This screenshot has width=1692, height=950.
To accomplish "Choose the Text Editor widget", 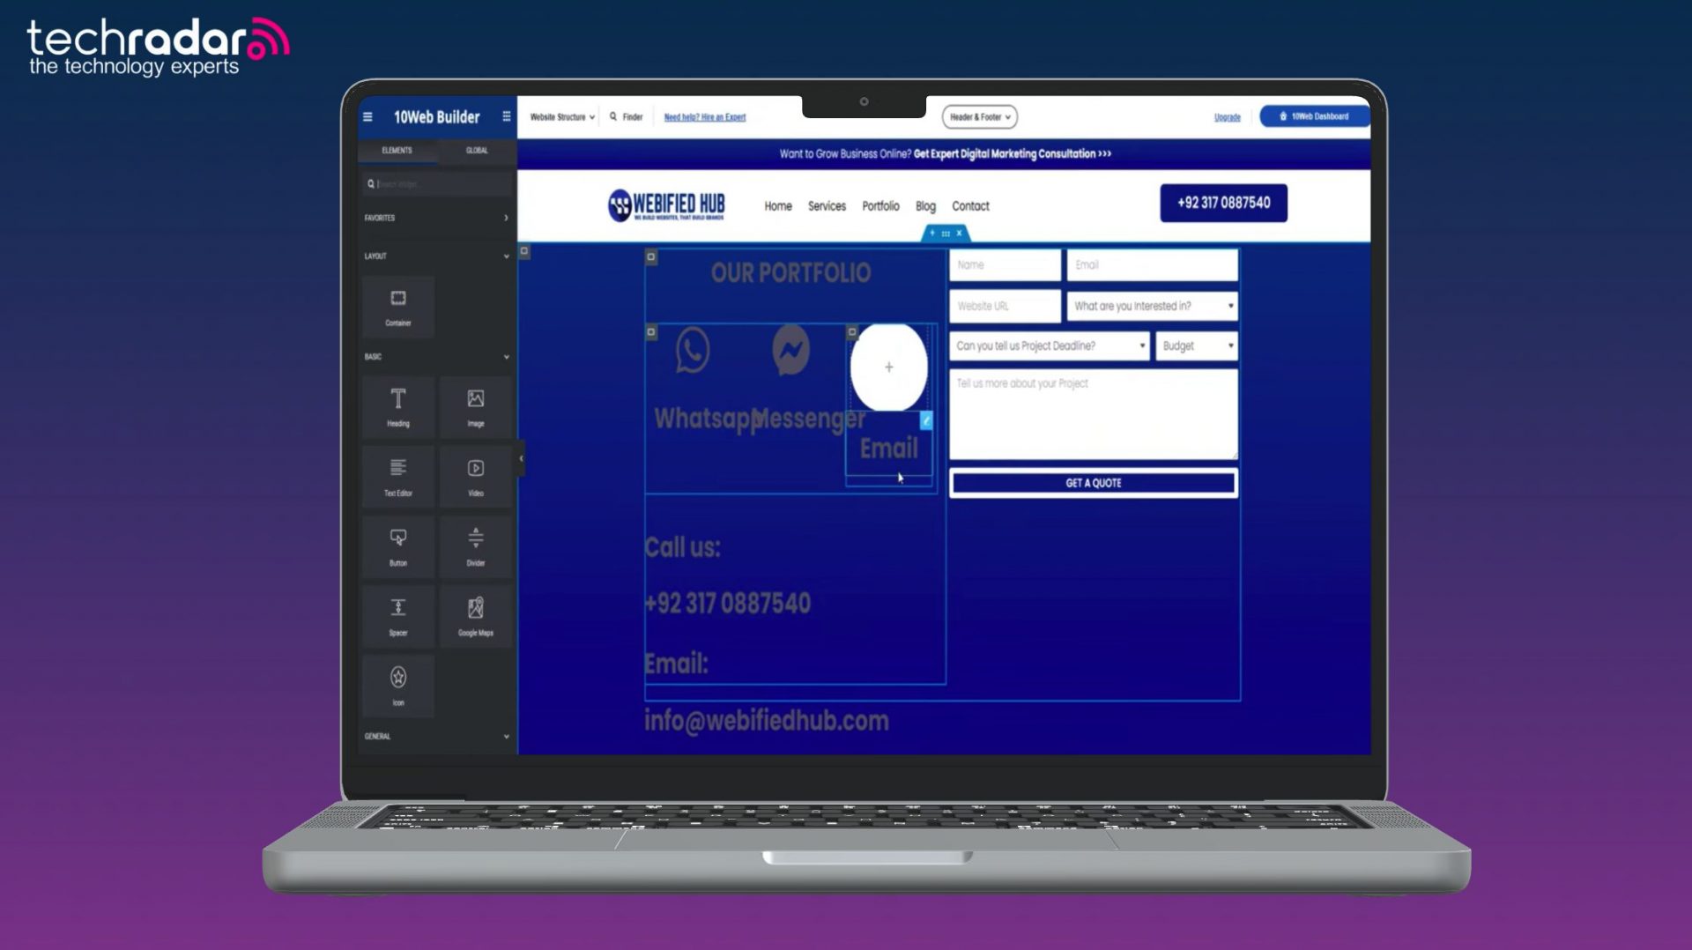I will (398, 476).
